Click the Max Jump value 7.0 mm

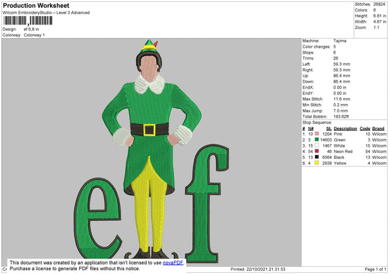tap(340, 111)
